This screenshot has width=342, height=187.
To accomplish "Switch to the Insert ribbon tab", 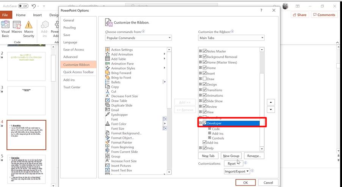I will [x=37, y=15].
